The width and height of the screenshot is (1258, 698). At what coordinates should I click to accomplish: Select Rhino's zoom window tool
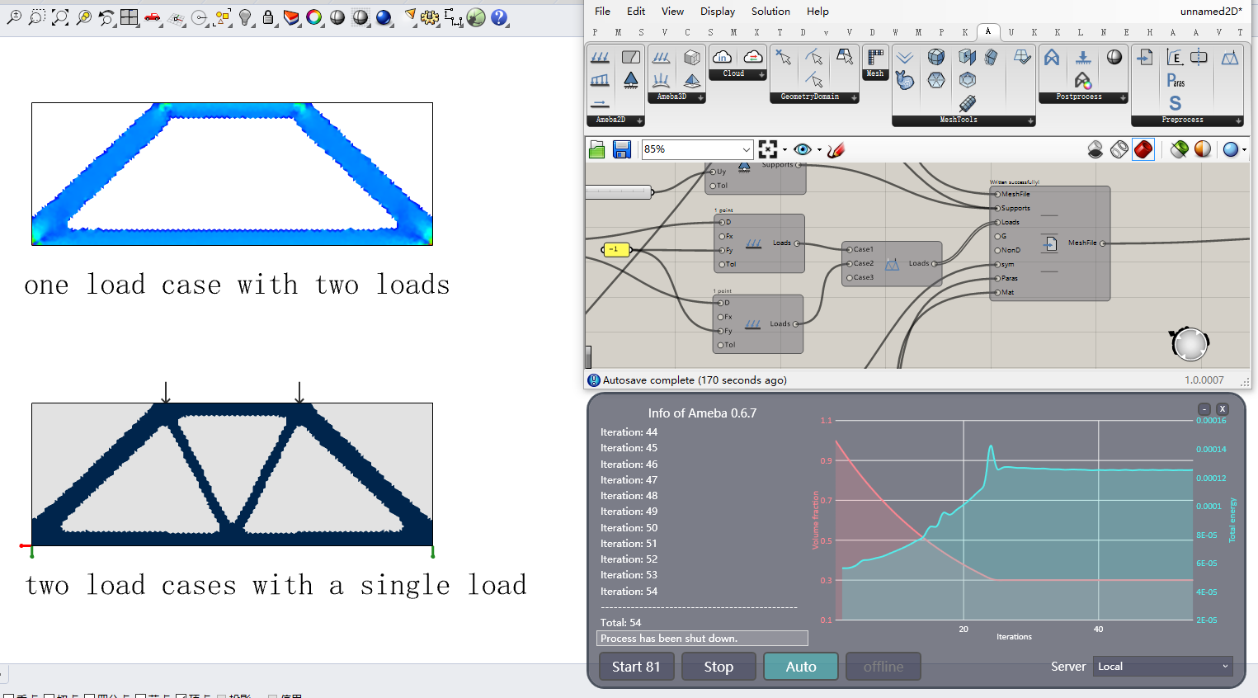pyautogui.click(x=37, y=17)
